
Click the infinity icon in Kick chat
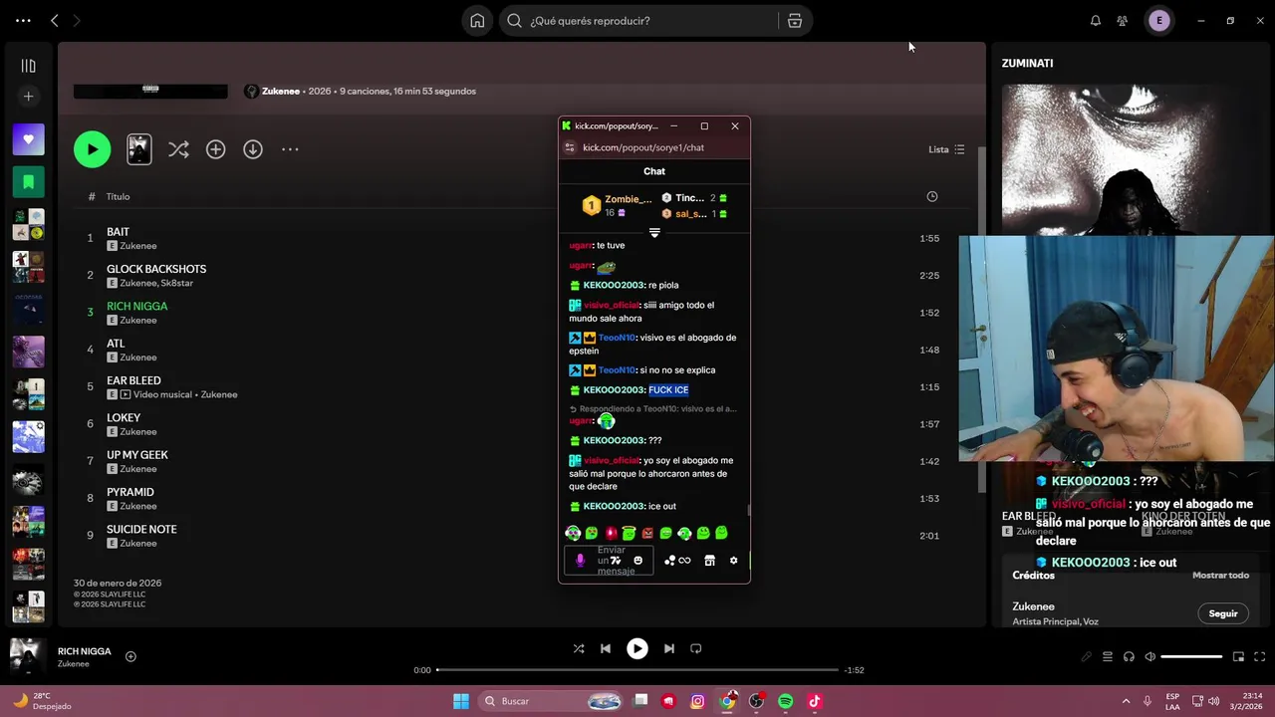(x=684, y=561)
